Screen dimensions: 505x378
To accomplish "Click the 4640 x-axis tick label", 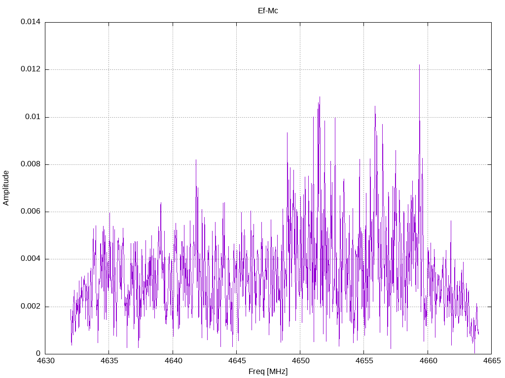I will tap(173, 361).
